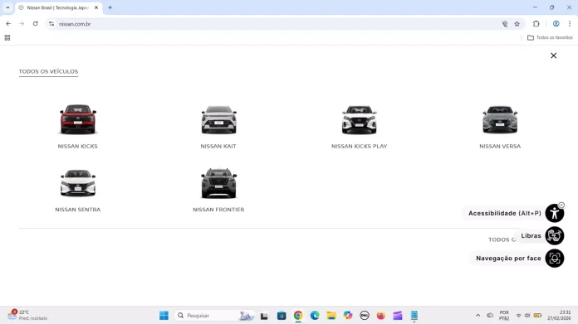This screenshot has width=578, height=324.
Task: Open the Acessibilidade accessibility icon
Action: coord(555,213)
